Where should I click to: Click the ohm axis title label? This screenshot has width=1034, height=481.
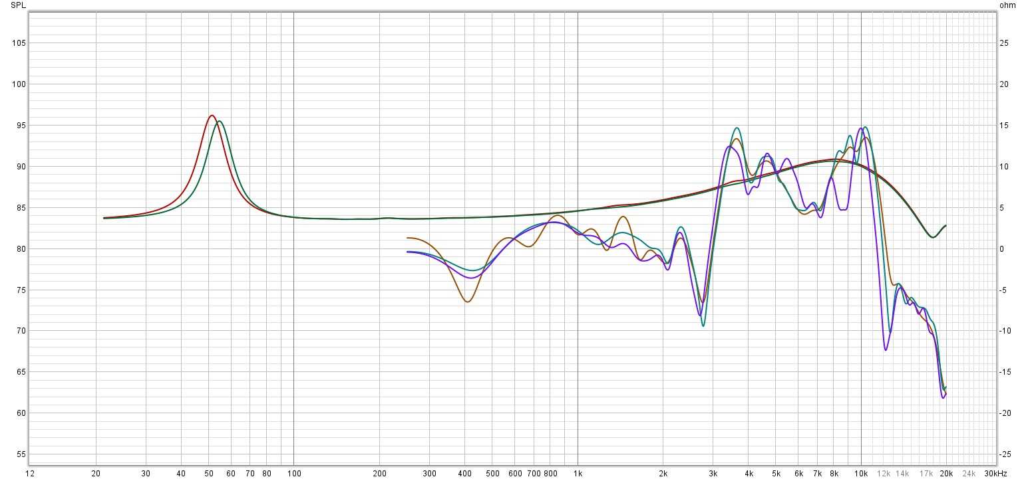tap(1008, 5)
